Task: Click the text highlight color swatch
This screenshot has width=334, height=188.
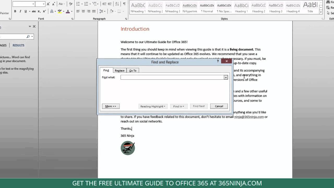Action: (x=60, y=11)
